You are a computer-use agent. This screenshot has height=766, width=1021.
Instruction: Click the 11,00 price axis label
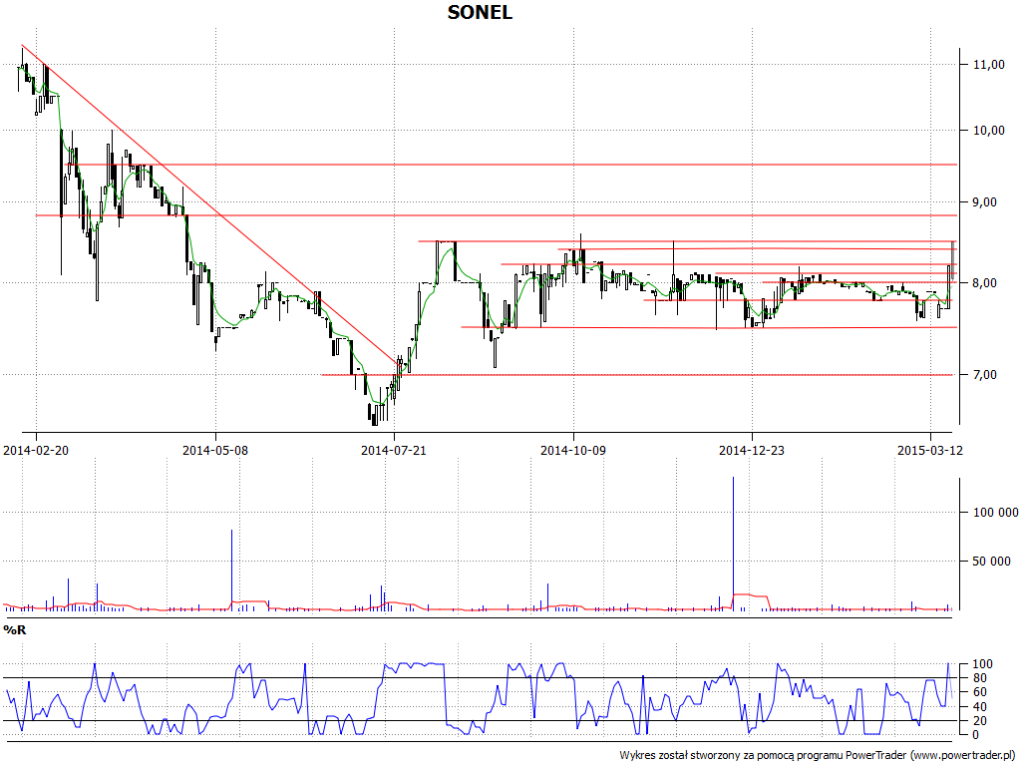988,65
